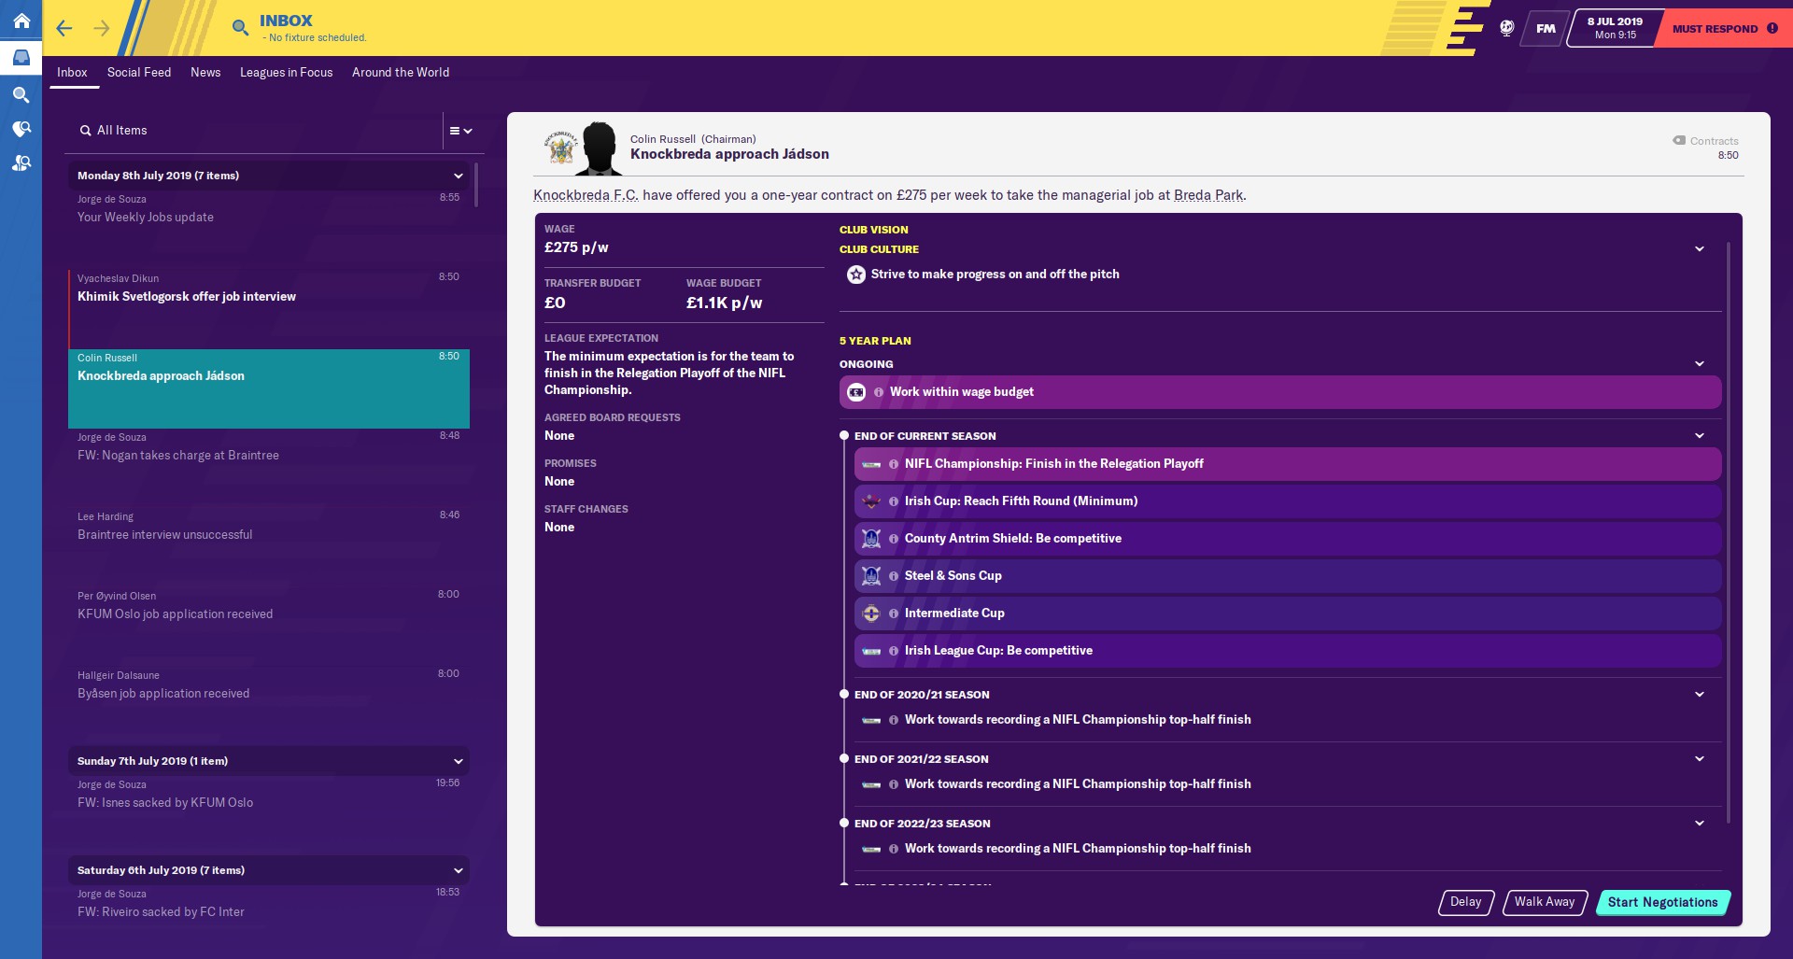Click Intermediate Cup competition icon
This screenshot has width=1793, height=959.
pyautogui.click(x=871, y=613)
